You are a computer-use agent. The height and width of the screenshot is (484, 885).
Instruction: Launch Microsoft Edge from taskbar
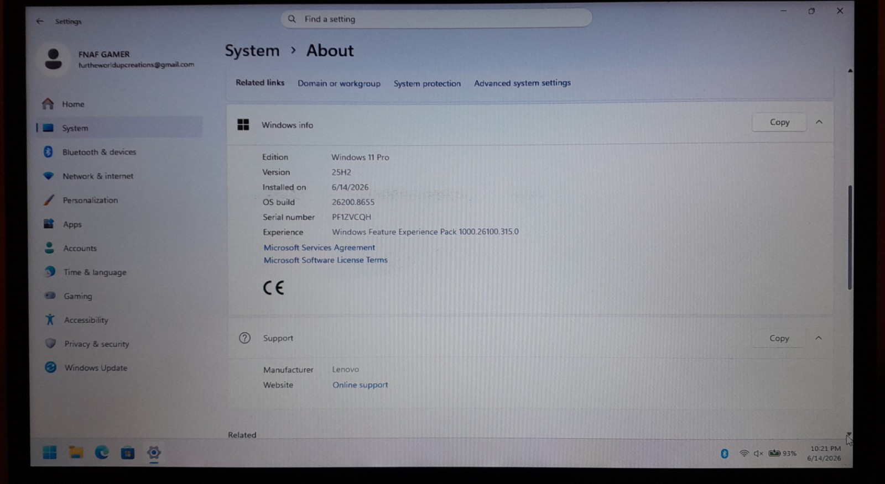[x=102, y=453]
